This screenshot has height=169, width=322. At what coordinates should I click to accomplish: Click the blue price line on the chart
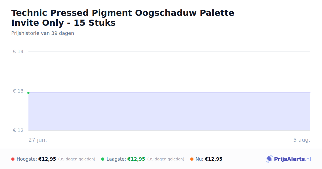coord(169,93)
